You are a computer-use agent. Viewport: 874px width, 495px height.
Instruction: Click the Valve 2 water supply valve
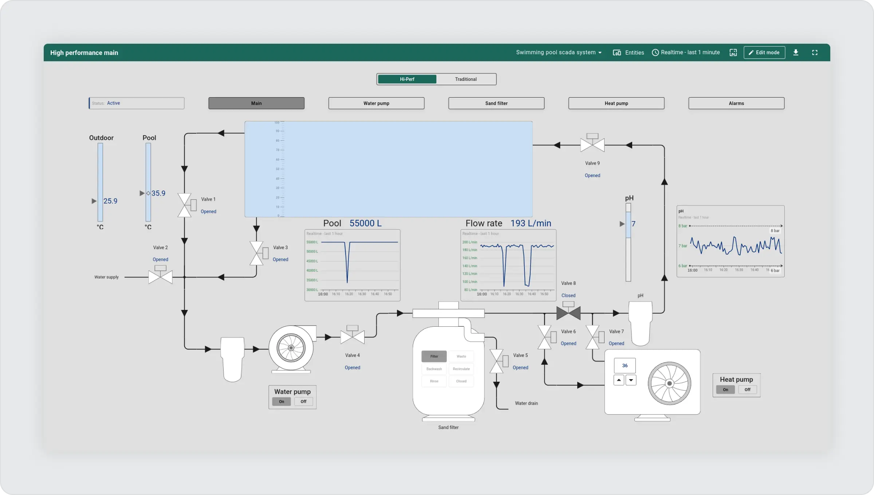pyautogui.click(x=160, y=276)
